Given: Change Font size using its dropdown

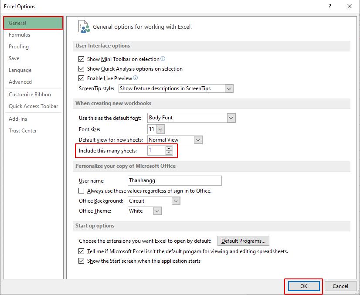Looking at the screenshot, I should pyautogui.click(x=160, y=129).
